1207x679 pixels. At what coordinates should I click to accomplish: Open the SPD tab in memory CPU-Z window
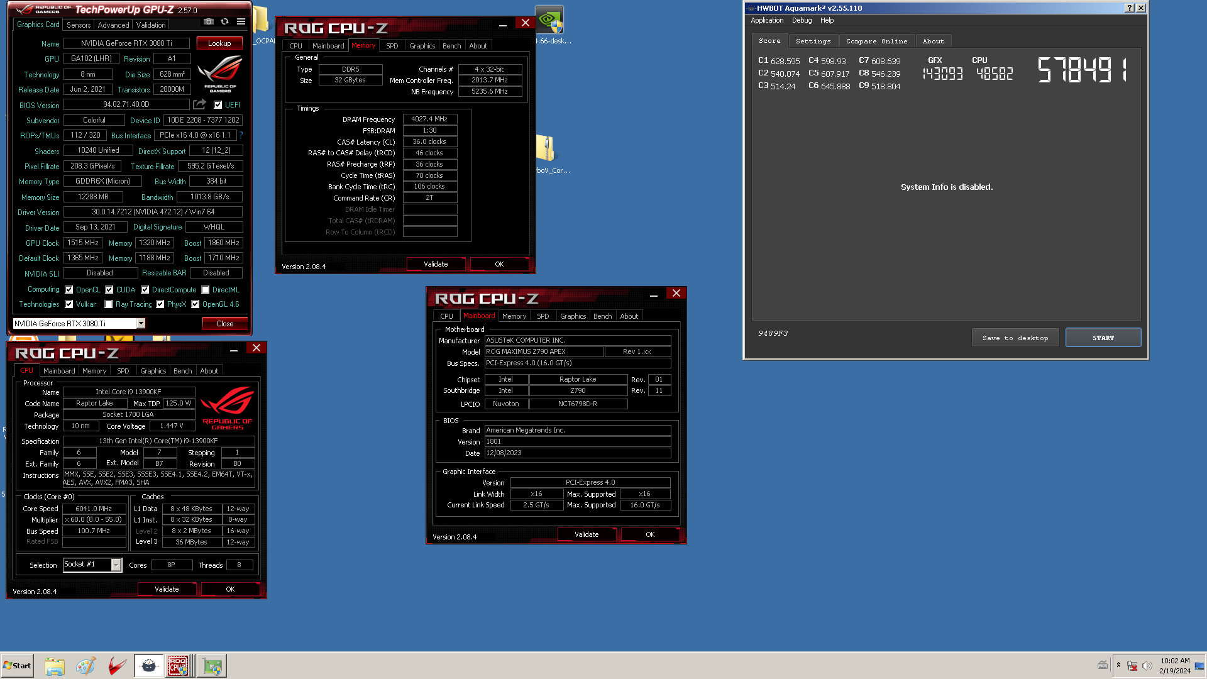[392, 46]
